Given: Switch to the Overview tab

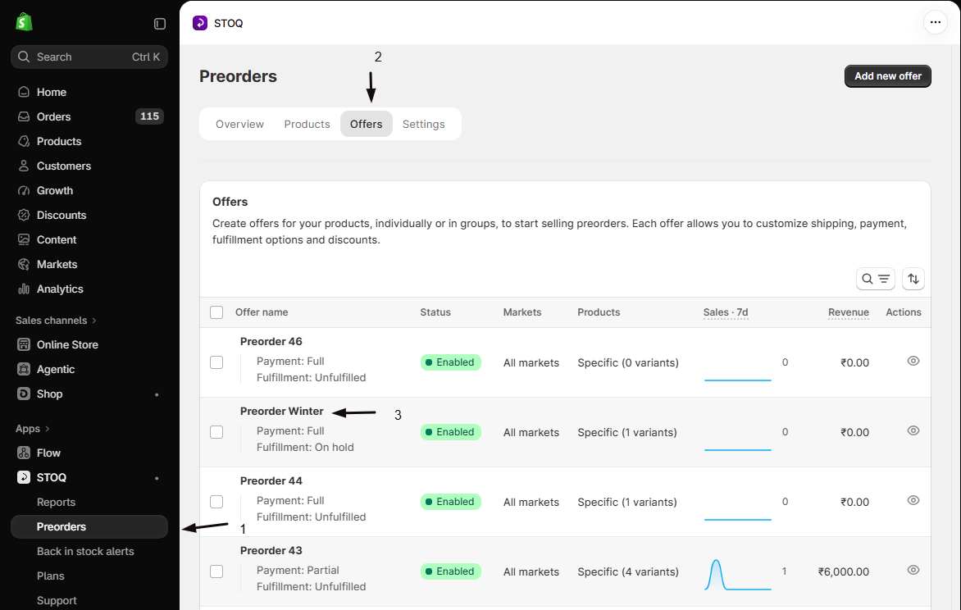Looking at the screenshot, I should point(239,124).
